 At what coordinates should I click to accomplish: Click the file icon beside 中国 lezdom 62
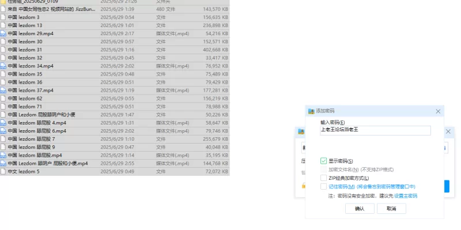click(3, 98)
